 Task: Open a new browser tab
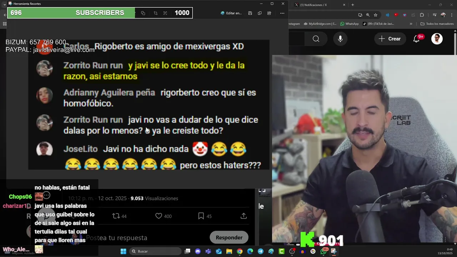pyautogui.click(x=353, y=5)
